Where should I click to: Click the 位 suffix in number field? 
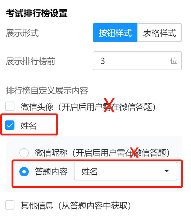tap(174, 61)
